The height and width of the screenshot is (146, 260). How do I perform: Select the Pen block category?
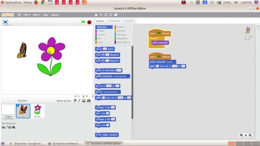point(99,39)
